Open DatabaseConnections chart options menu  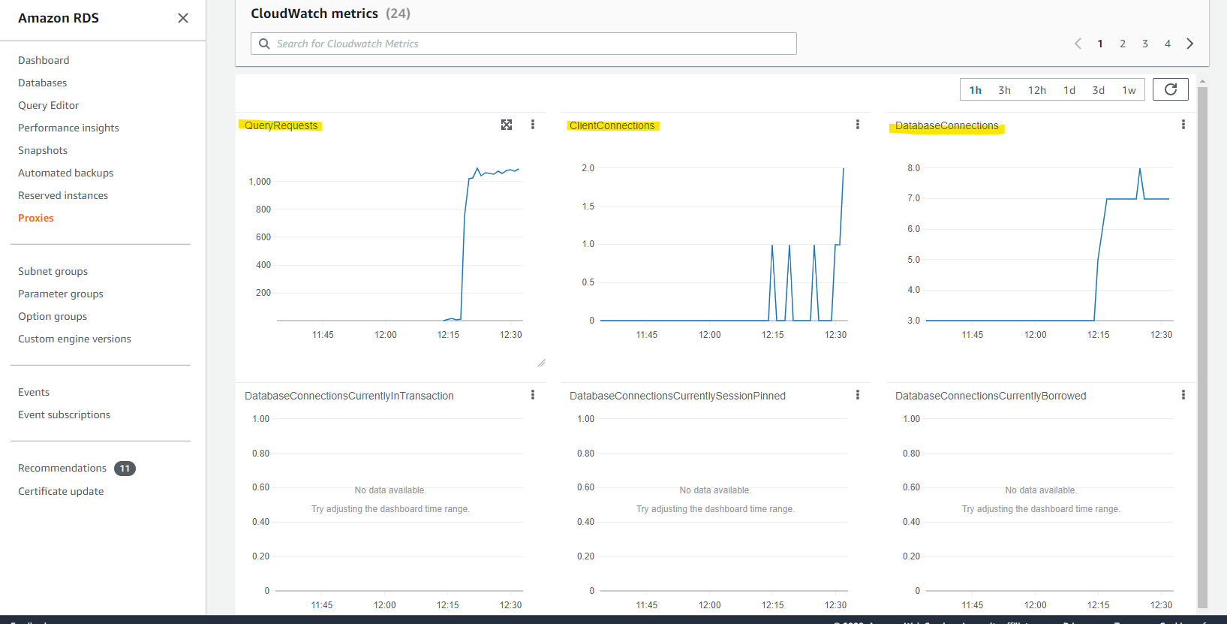pyautogui.click(x=1183, y=125)
